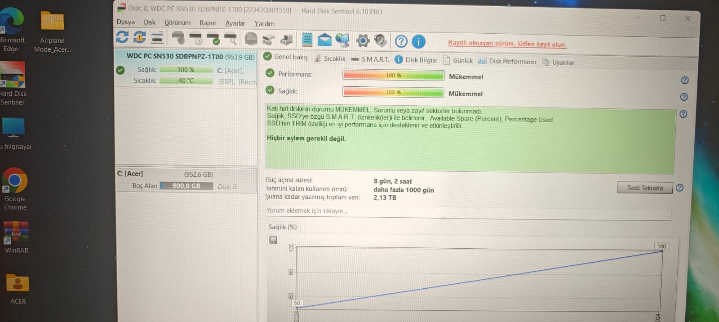Open the Rapor menu

[x=208, y=23]
